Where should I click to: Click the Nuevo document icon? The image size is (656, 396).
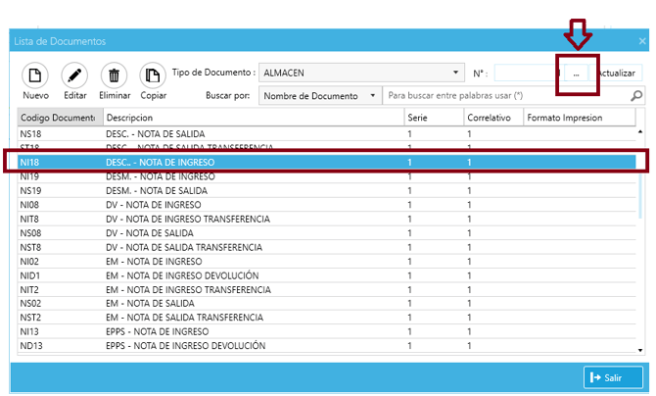coord(35,75)
